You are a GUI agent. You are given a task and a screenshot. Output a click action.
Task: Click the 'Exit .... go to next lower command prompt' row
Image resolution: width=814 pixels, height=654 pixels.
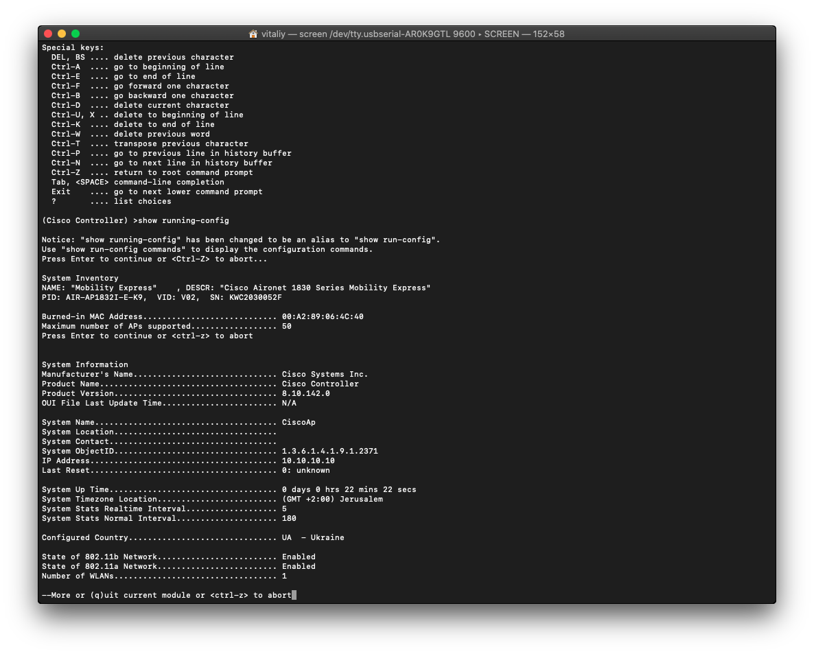pyautogui.click(x=156, y=191)
